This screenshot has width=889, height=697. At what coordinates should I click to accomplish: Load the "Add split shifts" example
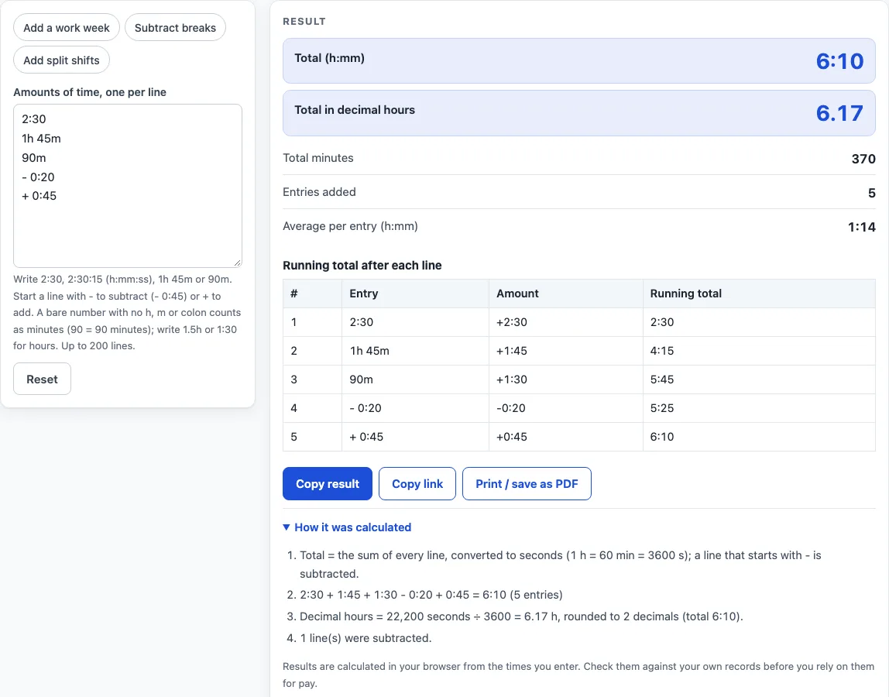coord(61,60)
